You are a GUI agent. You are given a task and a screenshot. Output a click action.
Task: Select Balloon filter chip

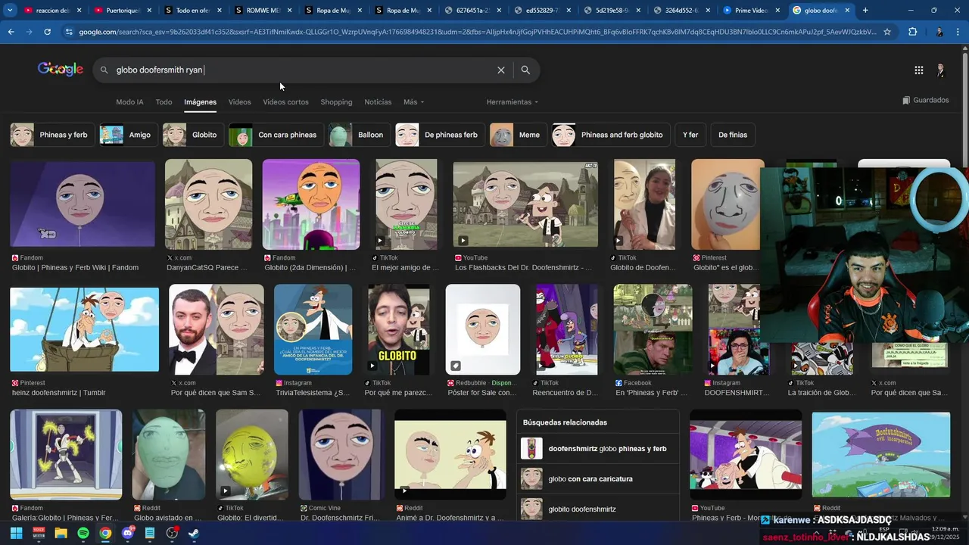(360, 135)
